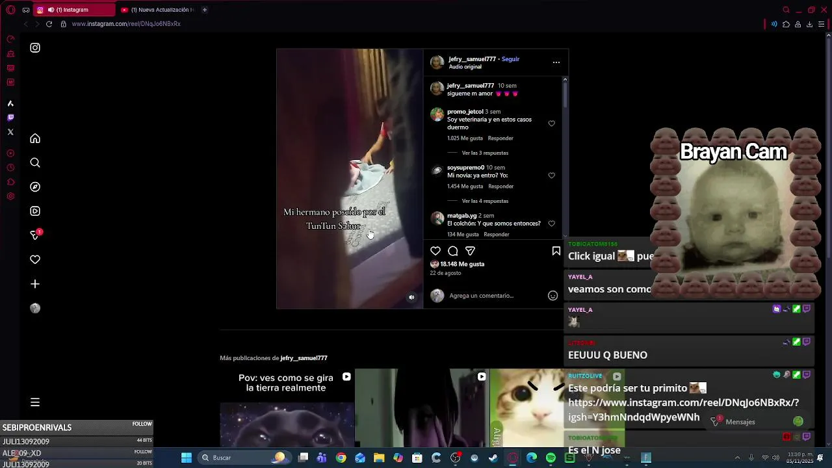The width and height of the screenshot is (832, 468).
Task: Unmute the reel with the speaker button
Action: point(411,297)
